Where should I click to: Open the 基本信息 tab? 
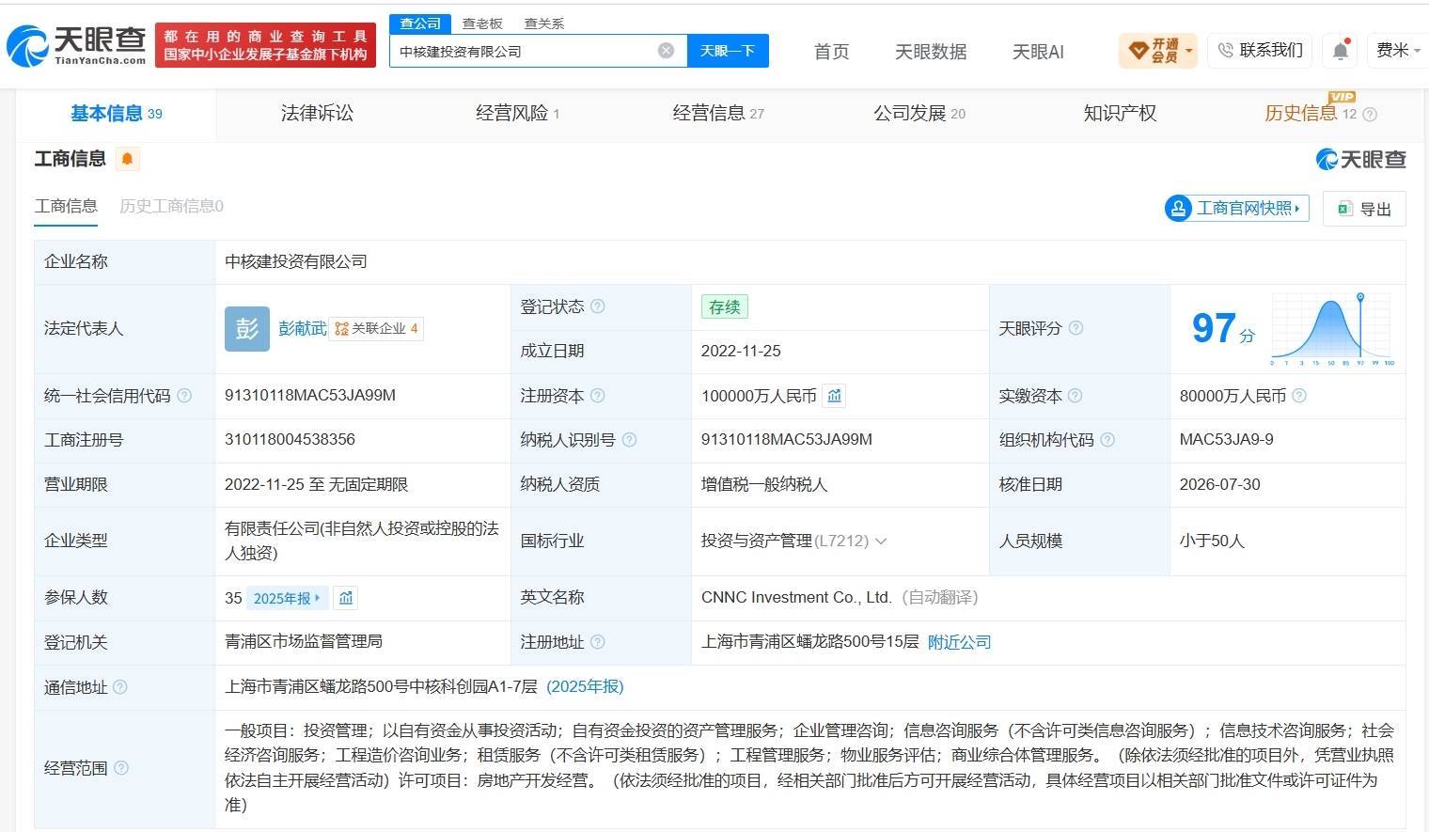[x=116, y=114]
